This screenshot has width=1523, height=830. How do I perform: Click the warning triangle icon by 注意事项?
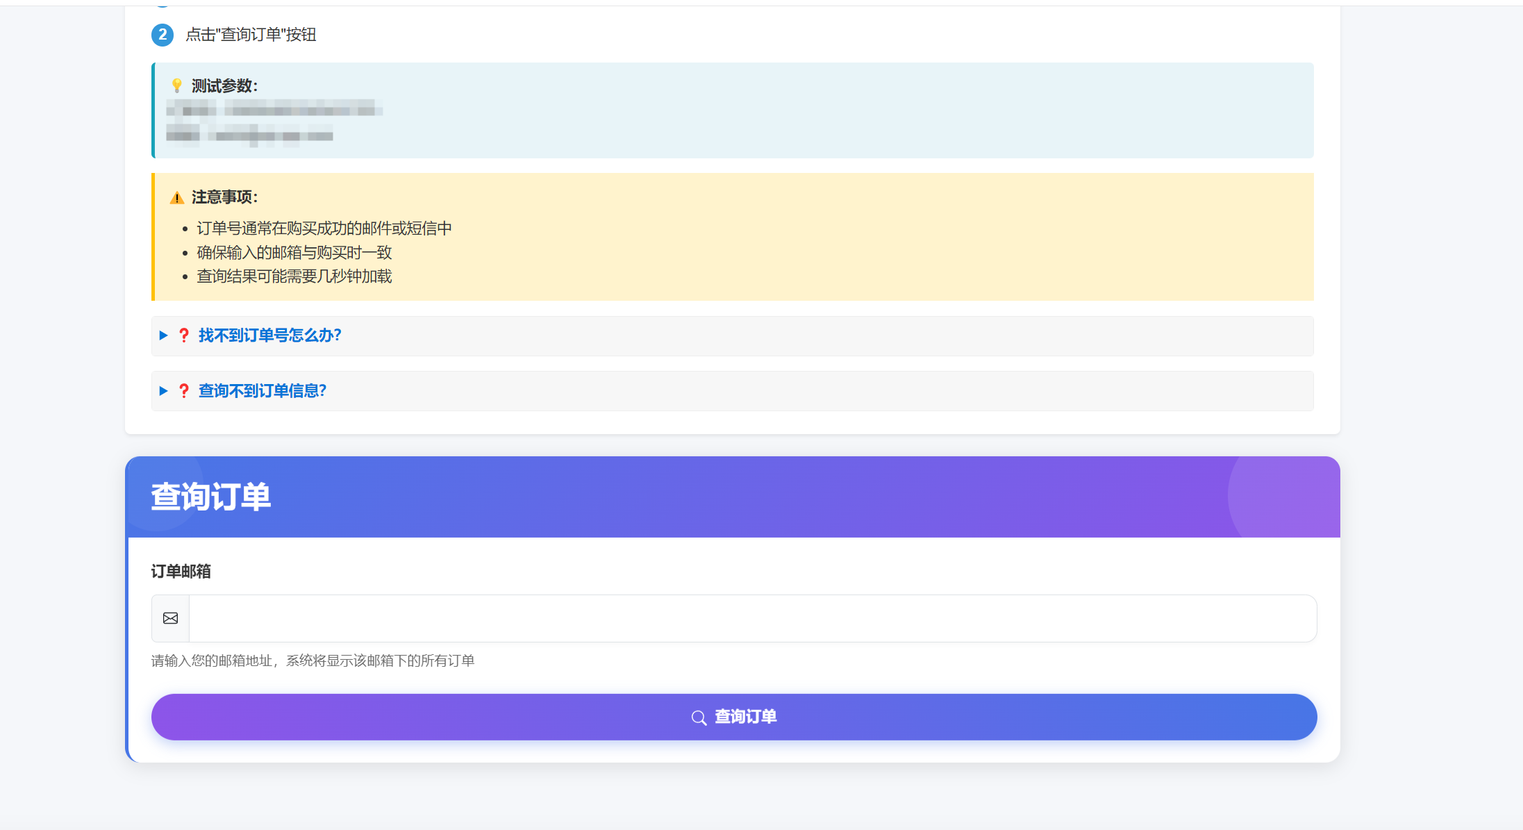pyautogui.click(x=177, y=198)
